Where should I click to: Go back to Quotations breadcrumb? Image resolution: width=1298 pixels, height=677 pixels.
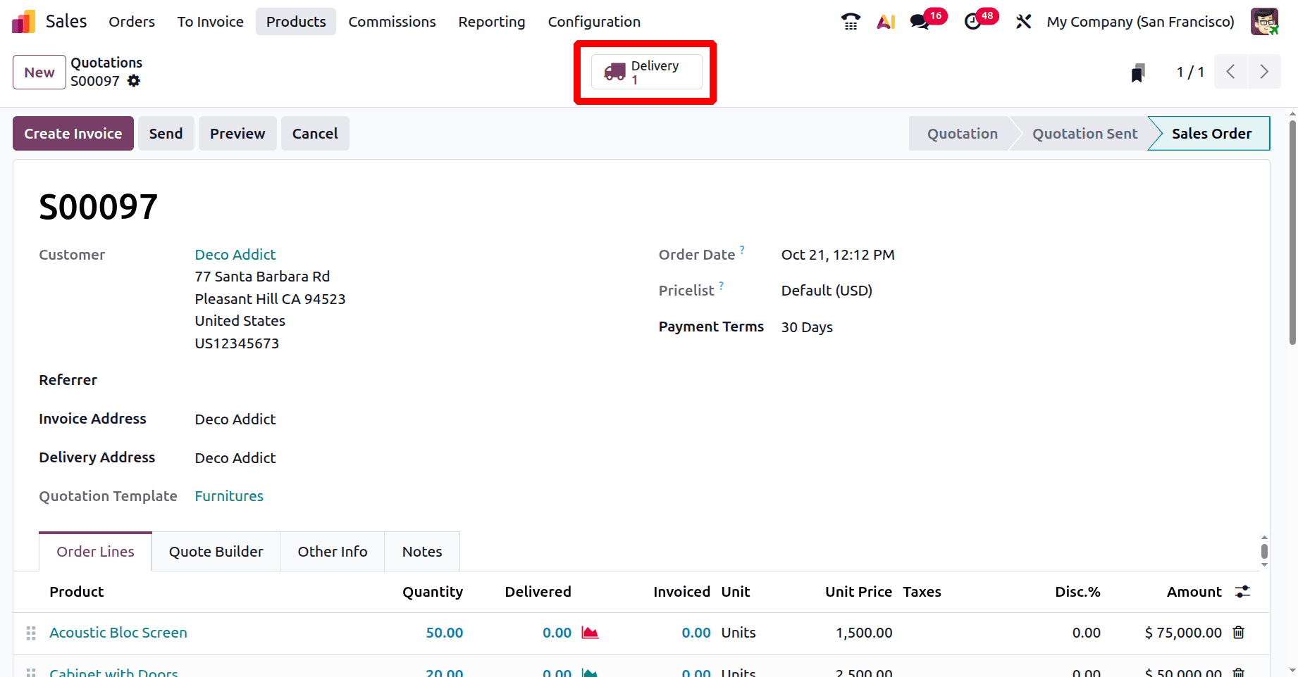click(106, 63)
